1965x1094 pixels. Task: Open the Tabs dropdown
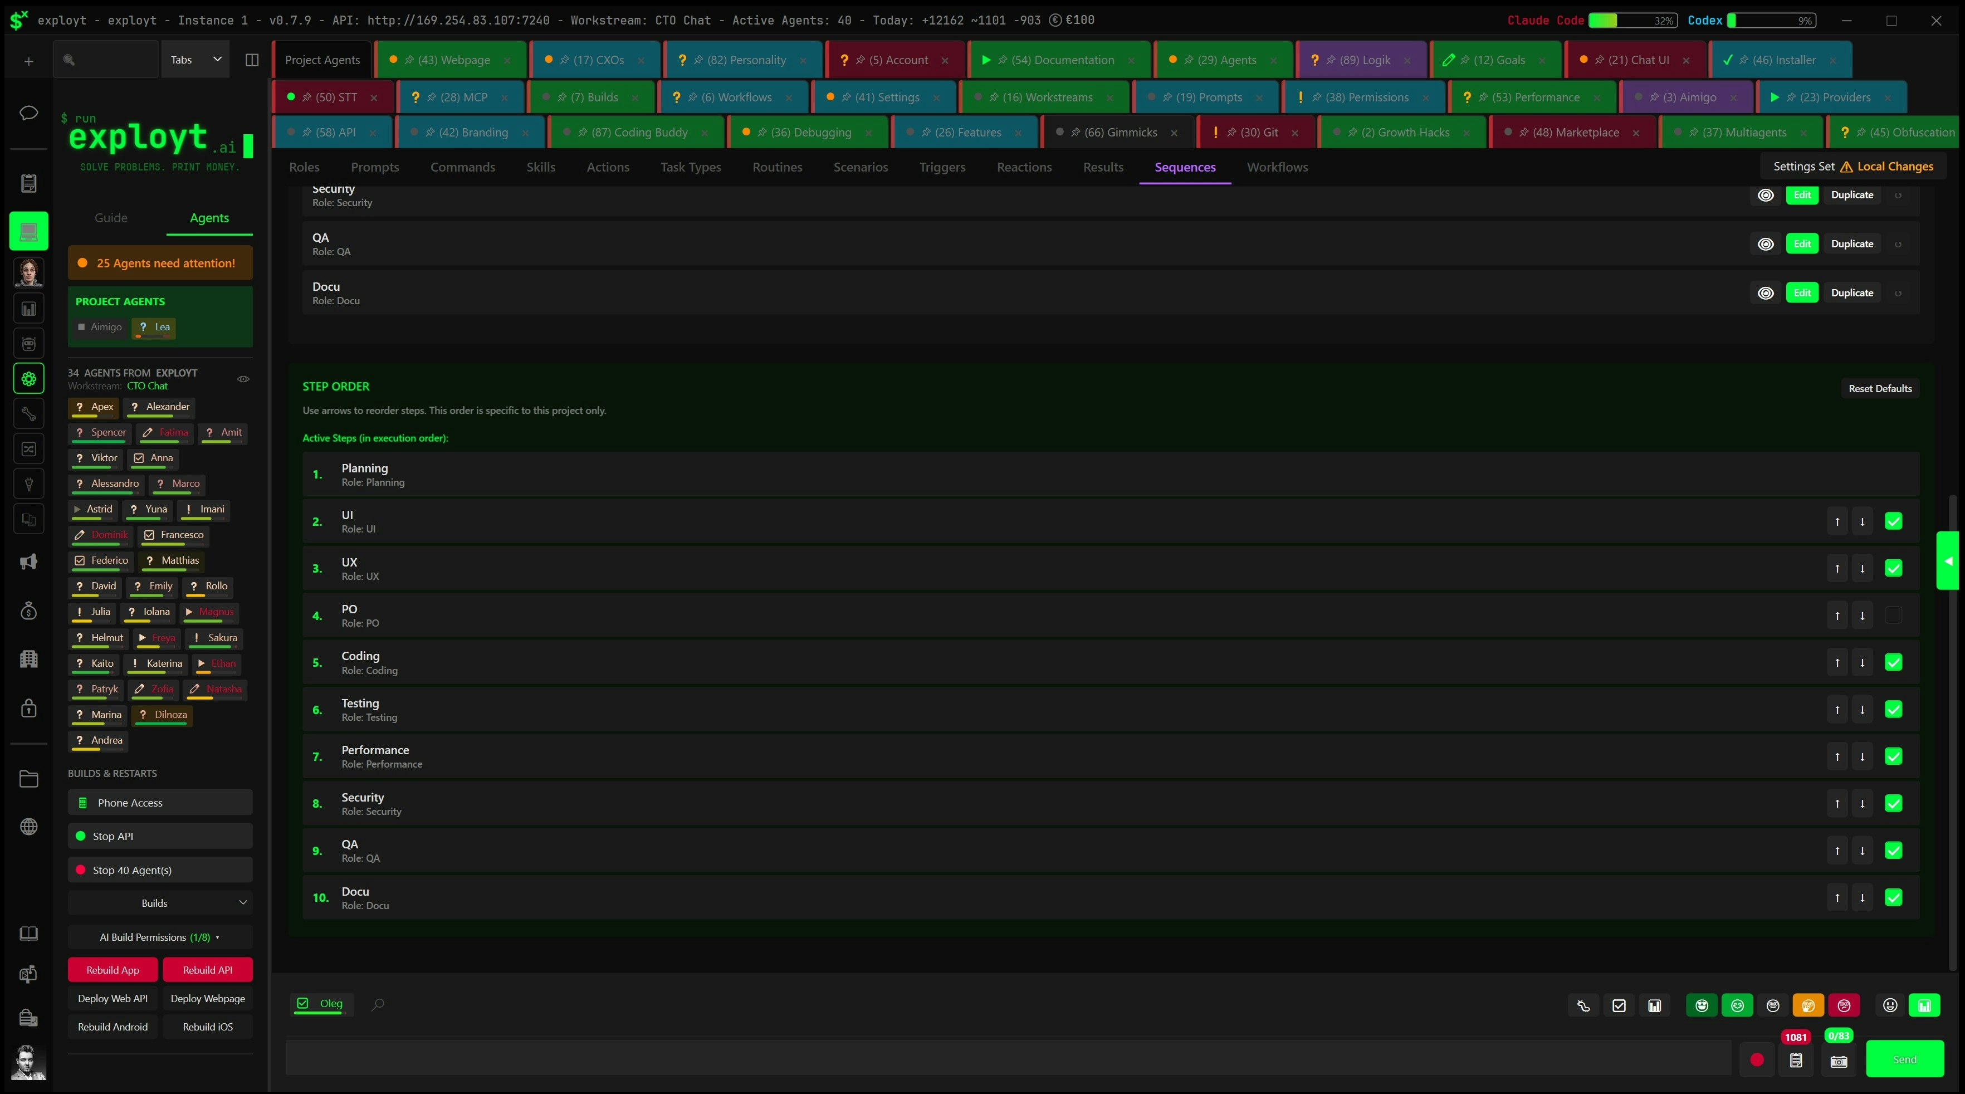[x=195, y=60]
